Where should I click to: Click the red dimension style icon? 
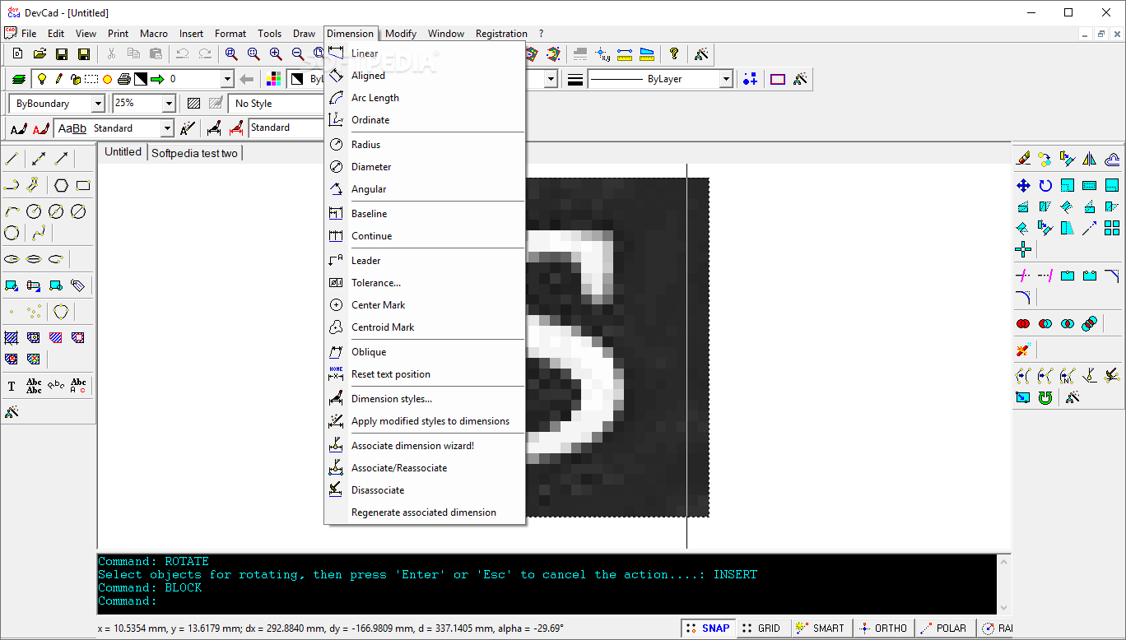coord(236,128)
